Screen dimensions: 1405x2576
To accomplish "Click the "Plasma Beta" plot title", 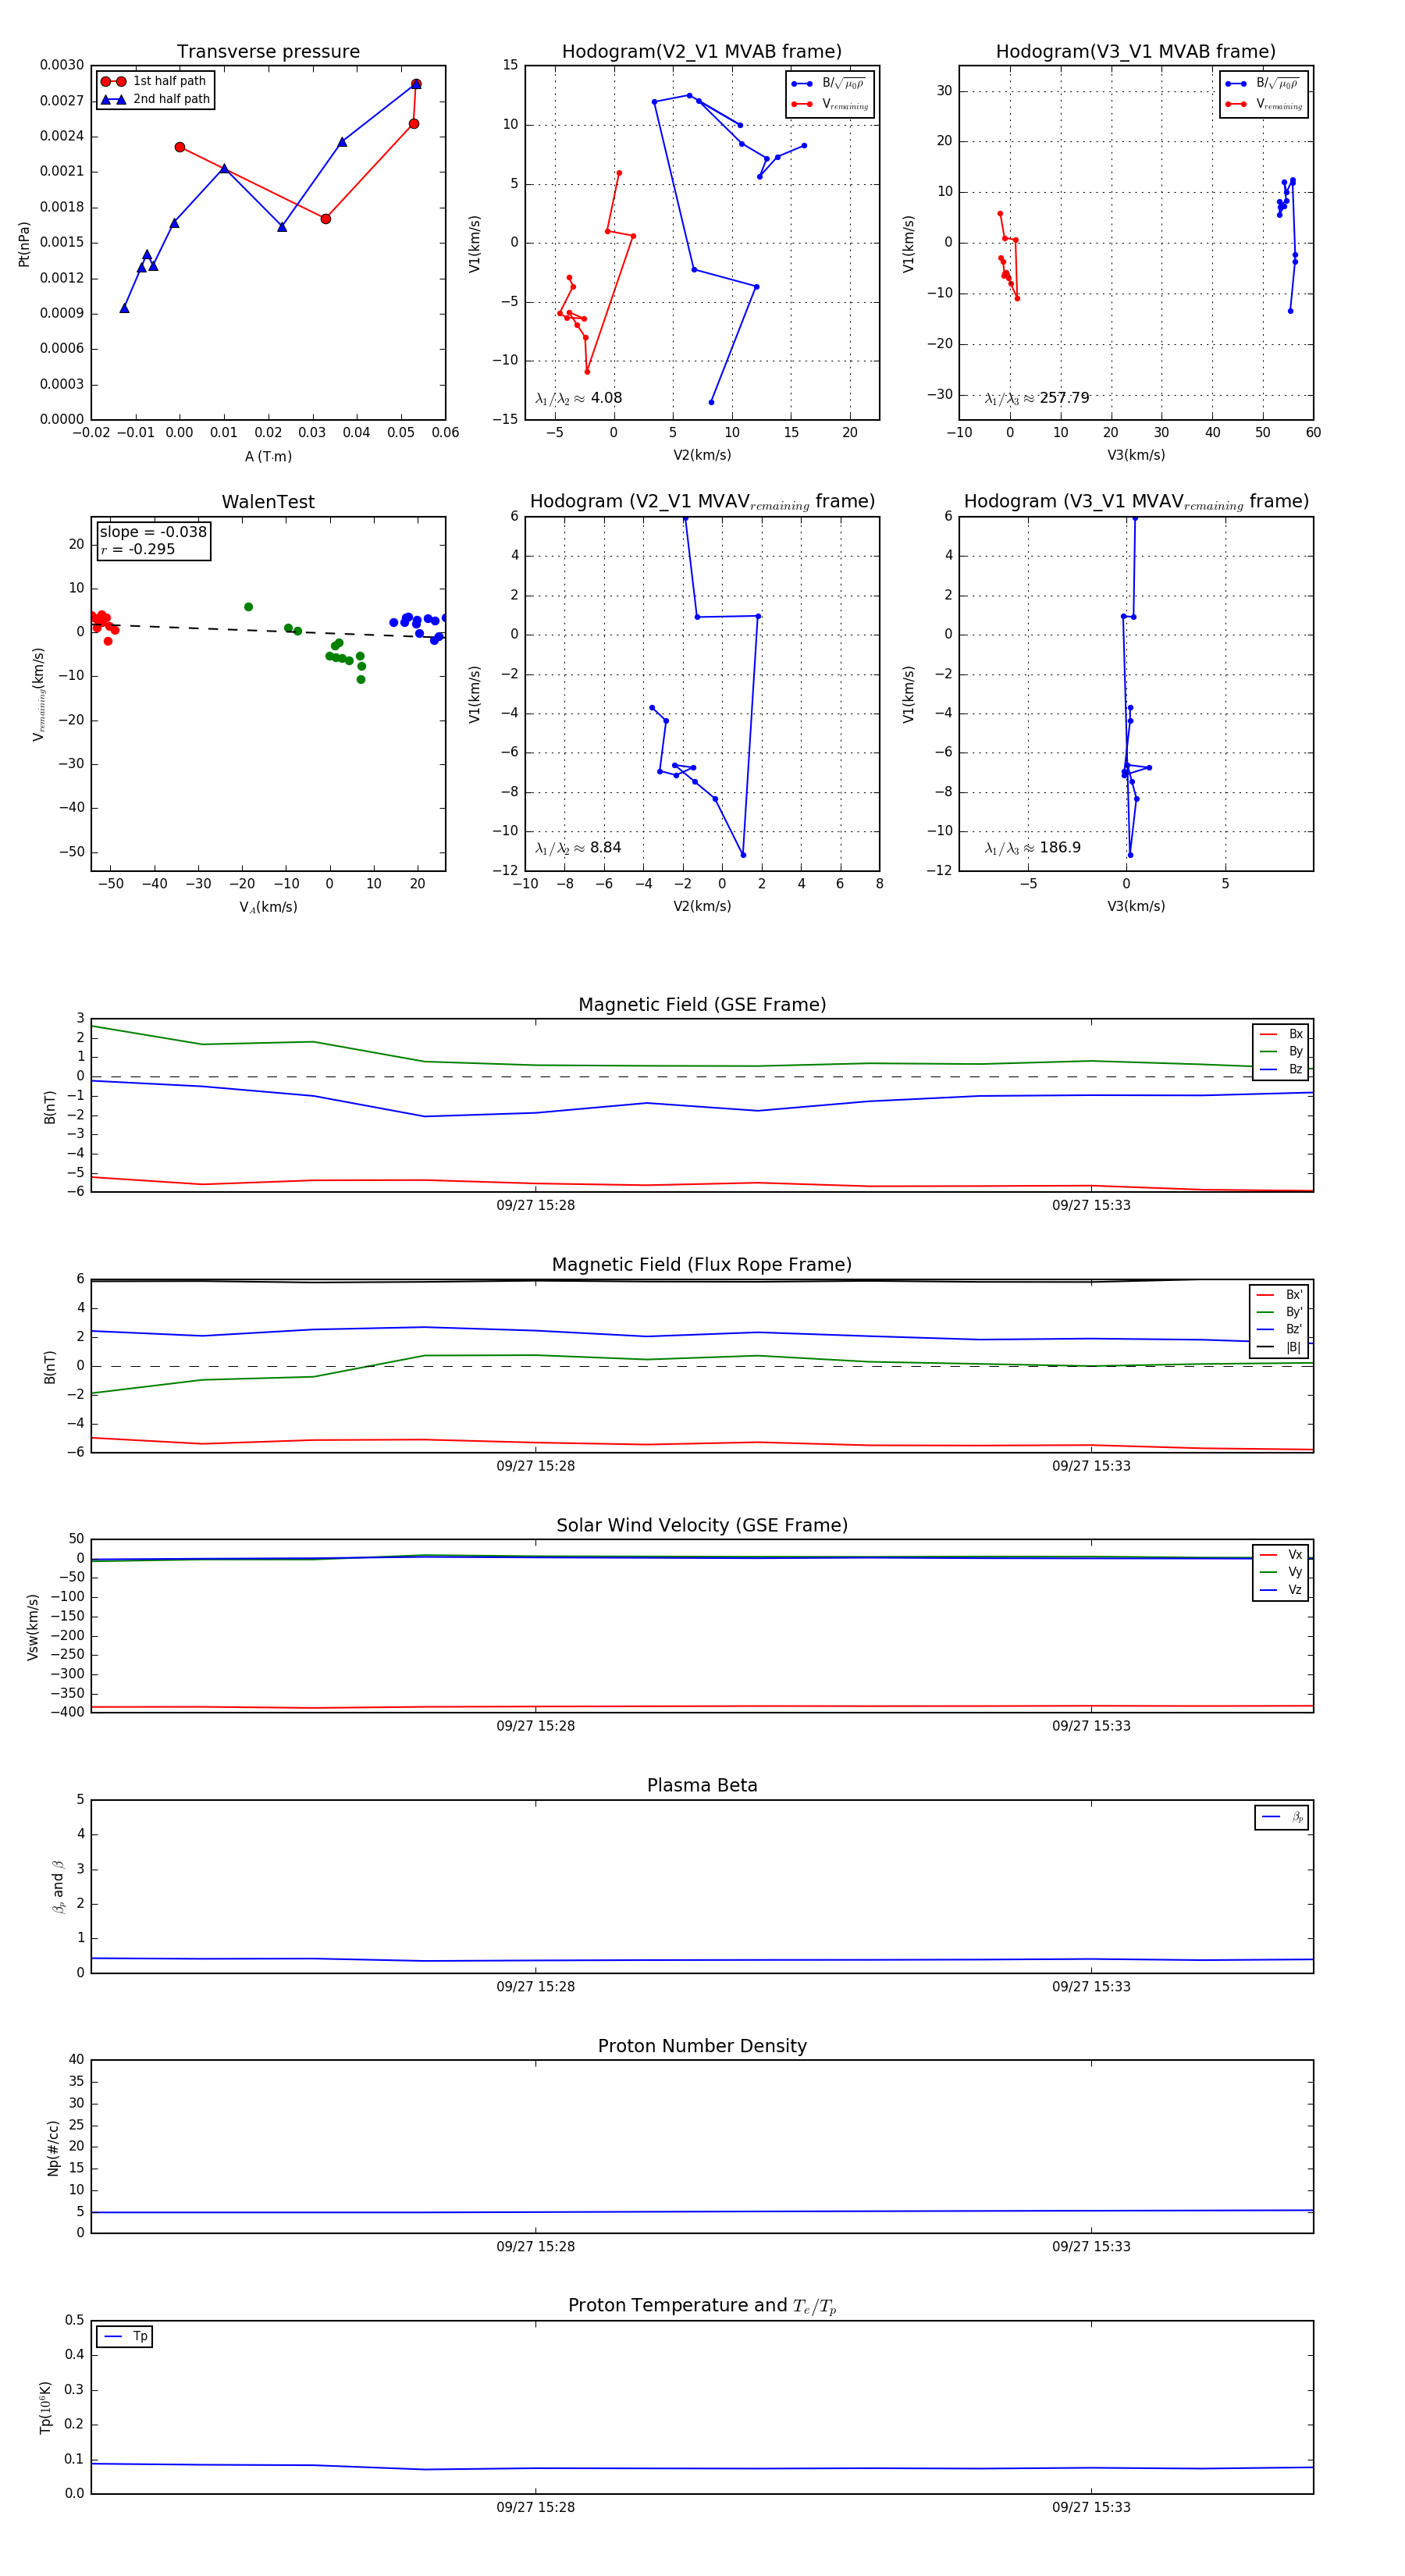I will click(x=702, y=1786).
